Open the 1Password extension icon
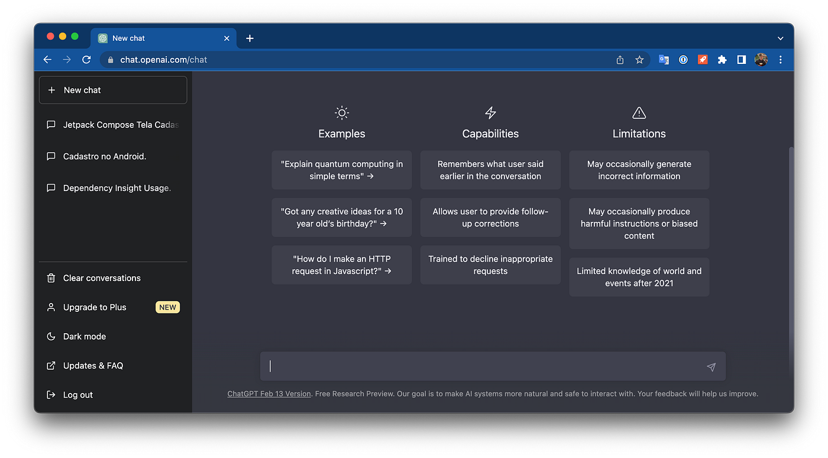The image size is (828, 458). coord(683,60)
